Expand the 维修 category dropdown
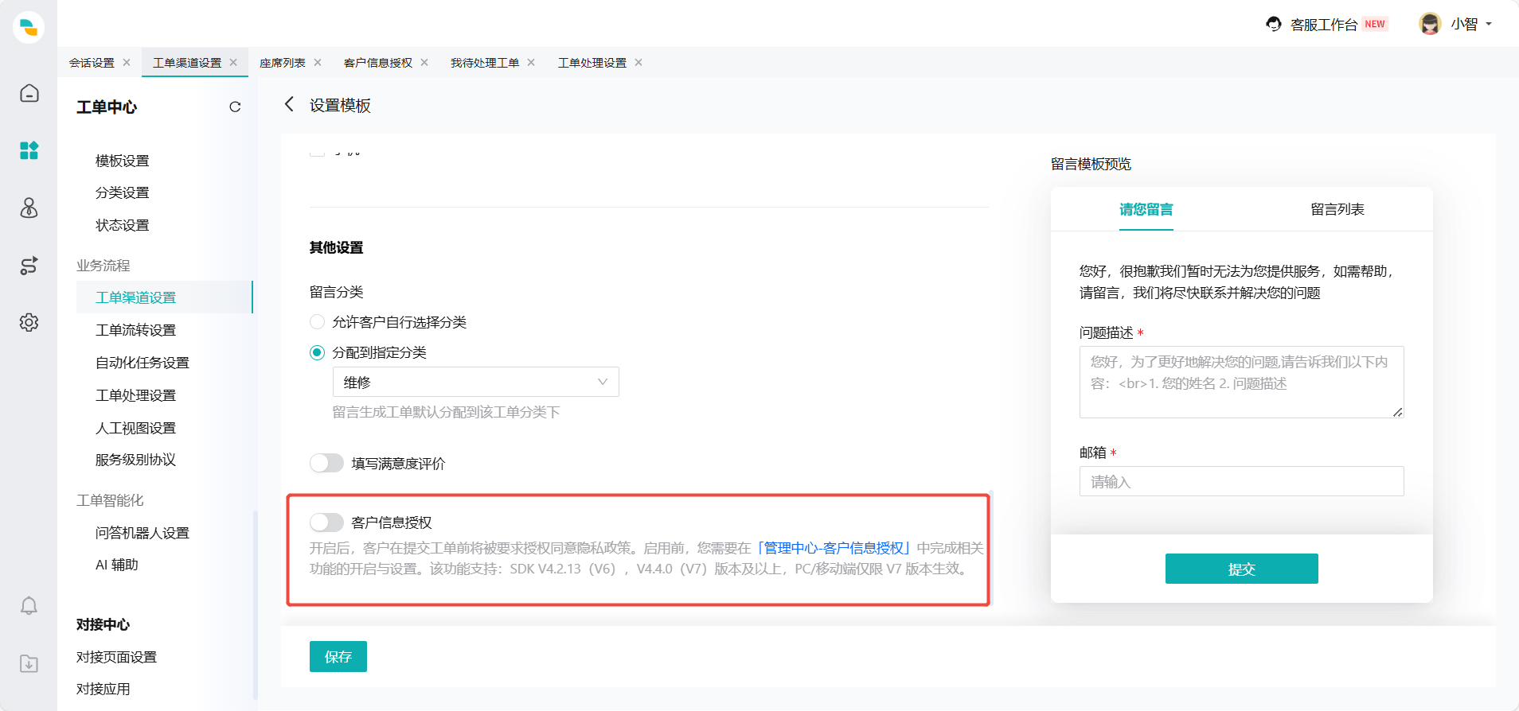1519x711 pixels. [x=475, y=383]
